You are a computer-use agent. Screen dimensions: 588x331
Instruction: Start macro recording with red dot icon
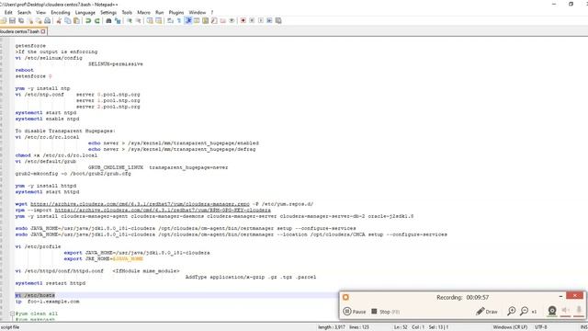(243, 20)
